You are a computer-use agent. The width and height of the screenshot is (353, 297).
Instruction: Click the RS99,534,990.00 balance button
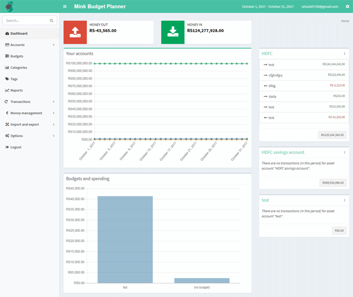point(333,183)
